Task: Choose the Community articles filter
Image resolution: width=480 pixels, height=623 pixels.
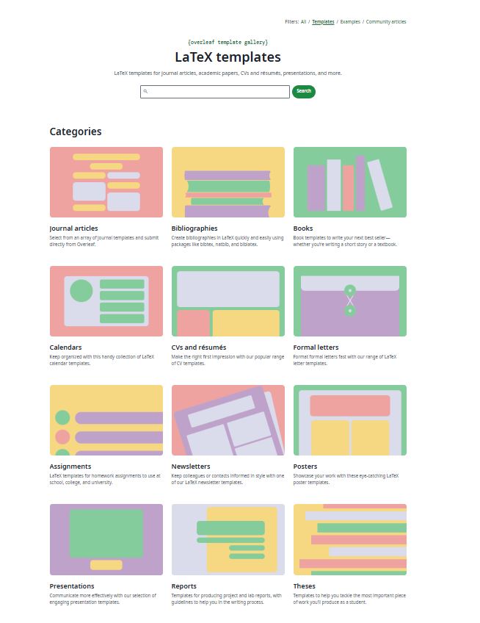Action: (386, 22)
